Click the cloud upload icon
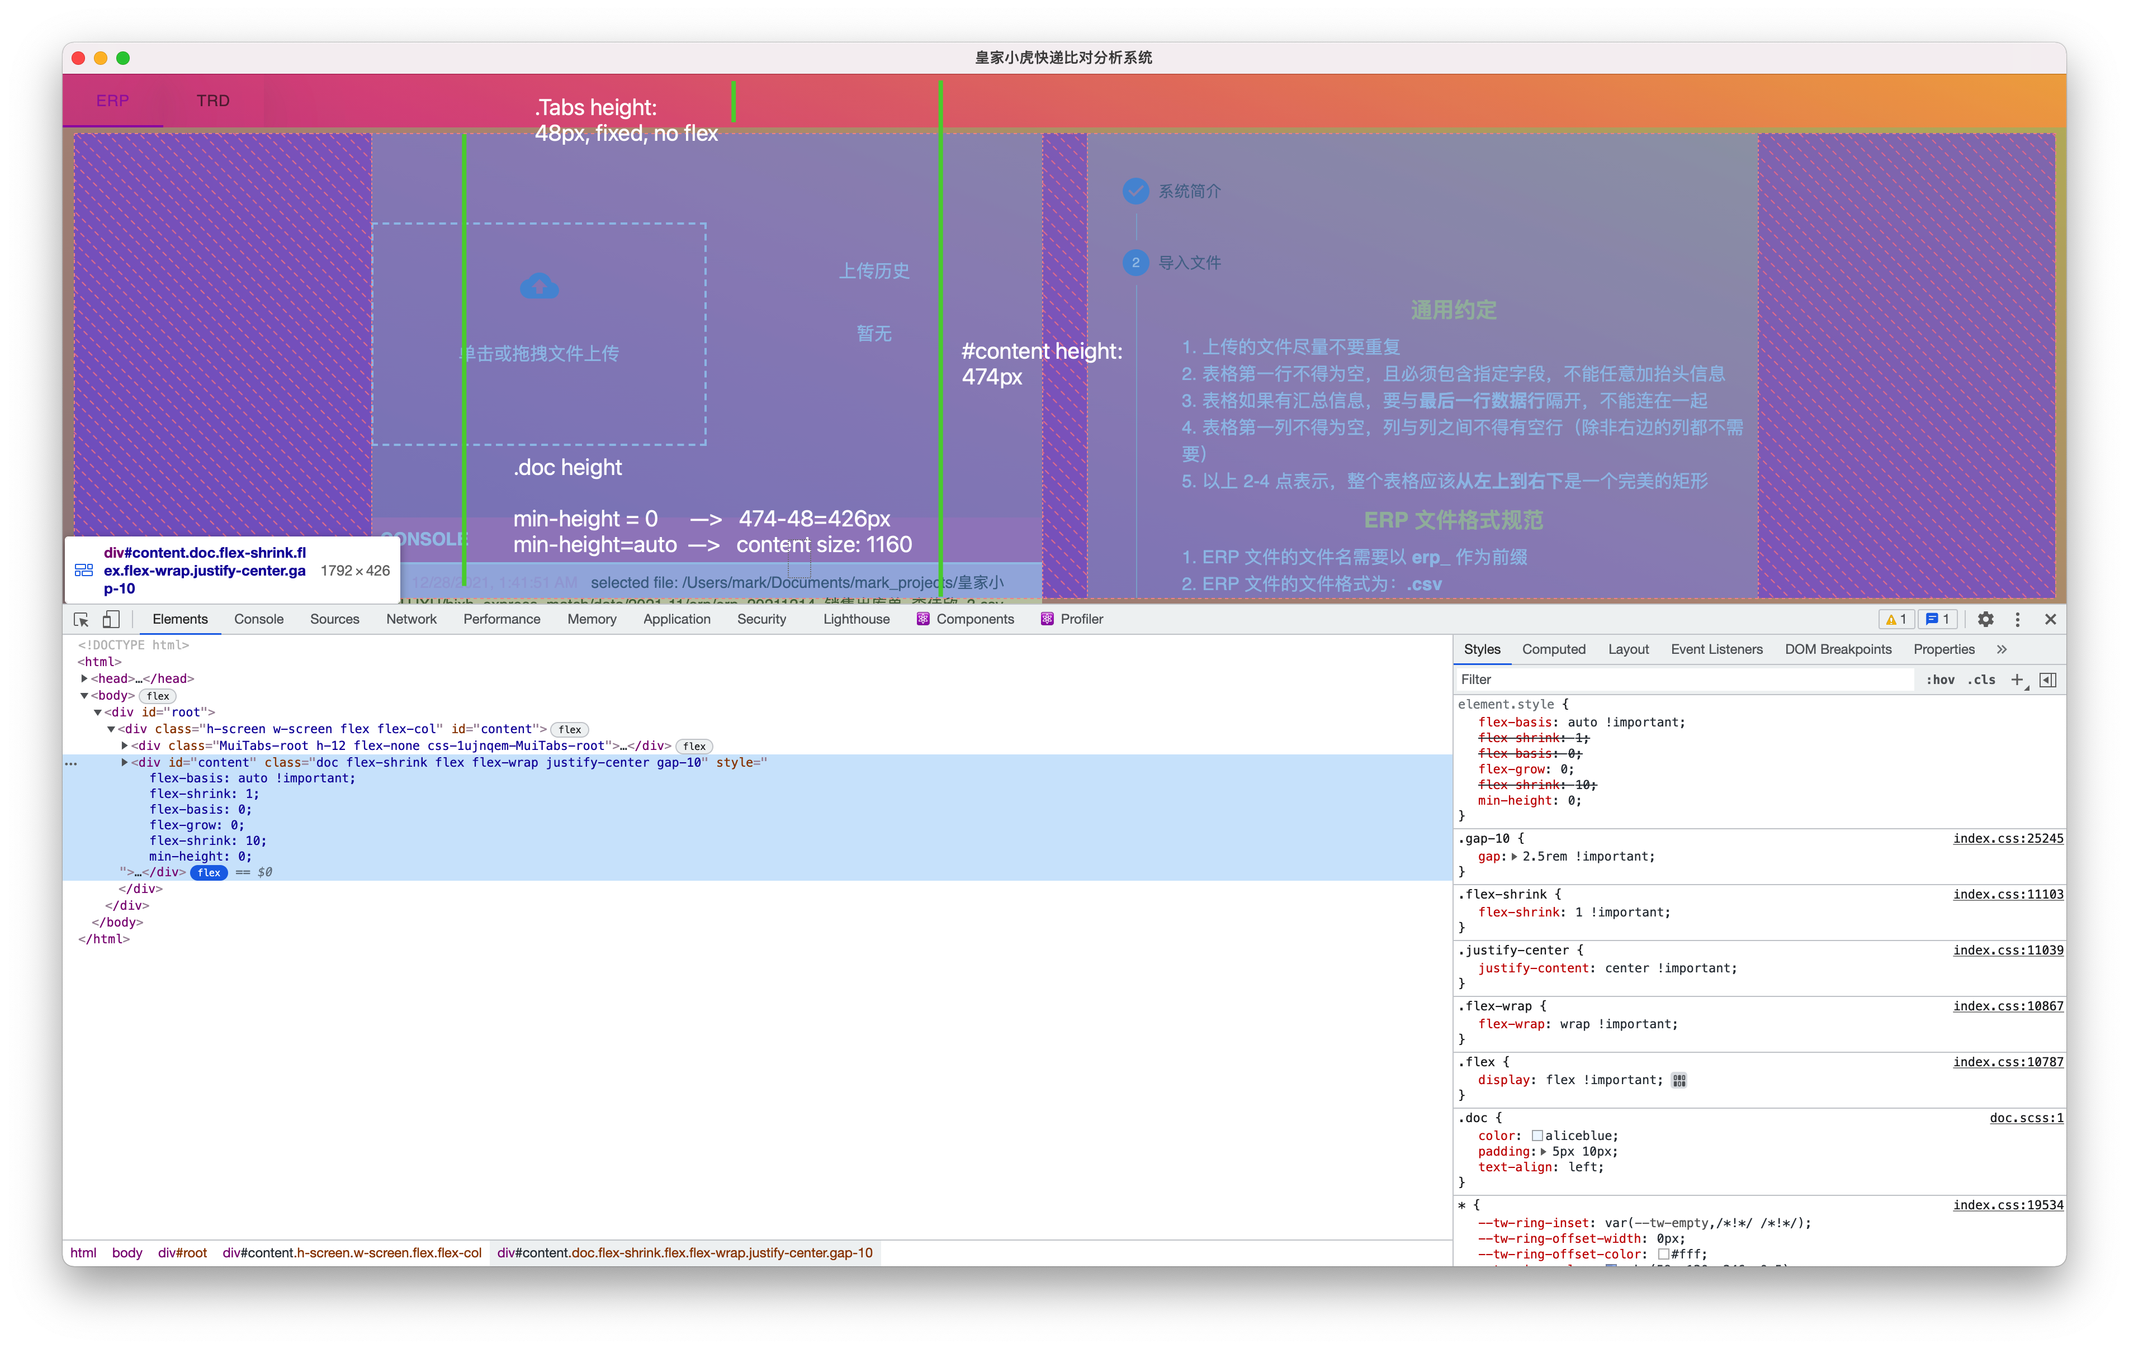The height and width of the screenshot is (1349, 2129). (540, 286)
